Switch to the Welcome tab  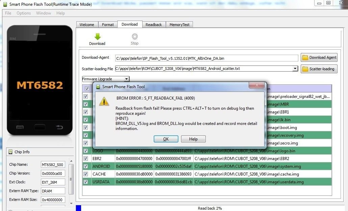[x=87, y=25]
